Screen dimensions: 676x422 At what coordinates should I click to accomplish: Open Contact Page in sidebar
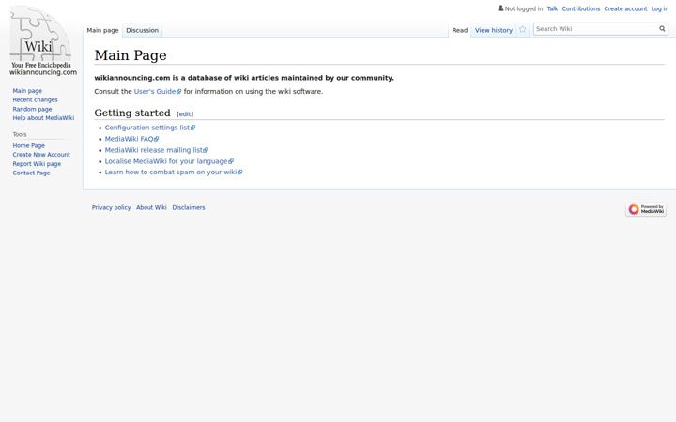click(31, 173)
